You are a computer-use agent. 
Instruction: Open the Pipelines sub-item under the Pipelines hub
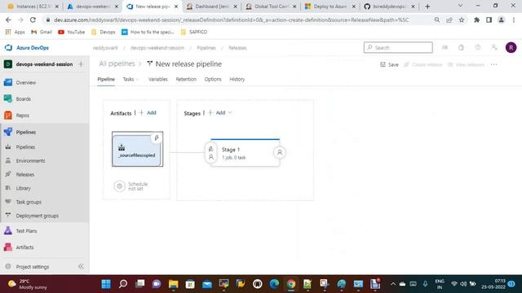point(25,146)
